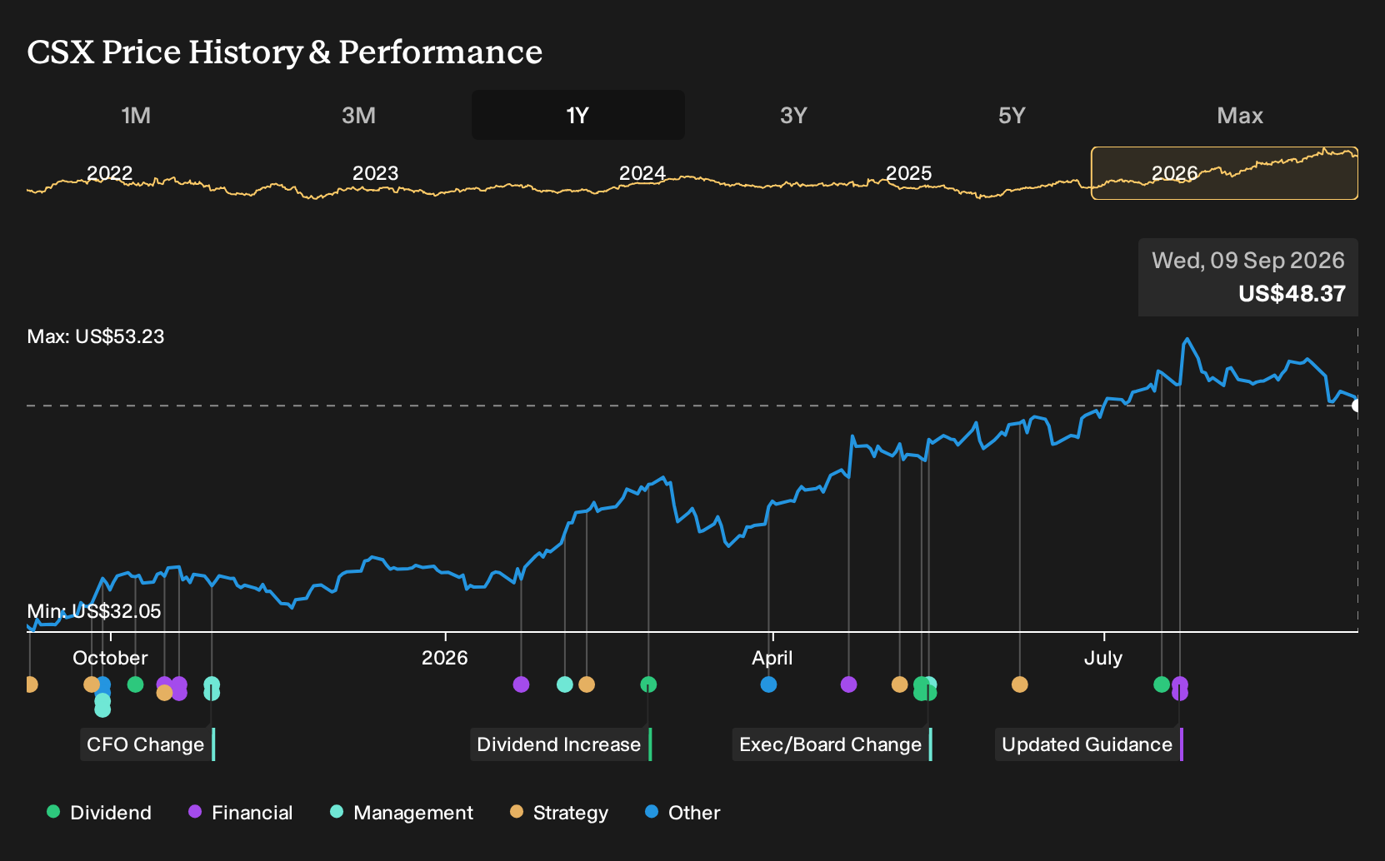Click the white current-price point on chart
This screenshot has height=861, width=1385.
coord(1357,406)
